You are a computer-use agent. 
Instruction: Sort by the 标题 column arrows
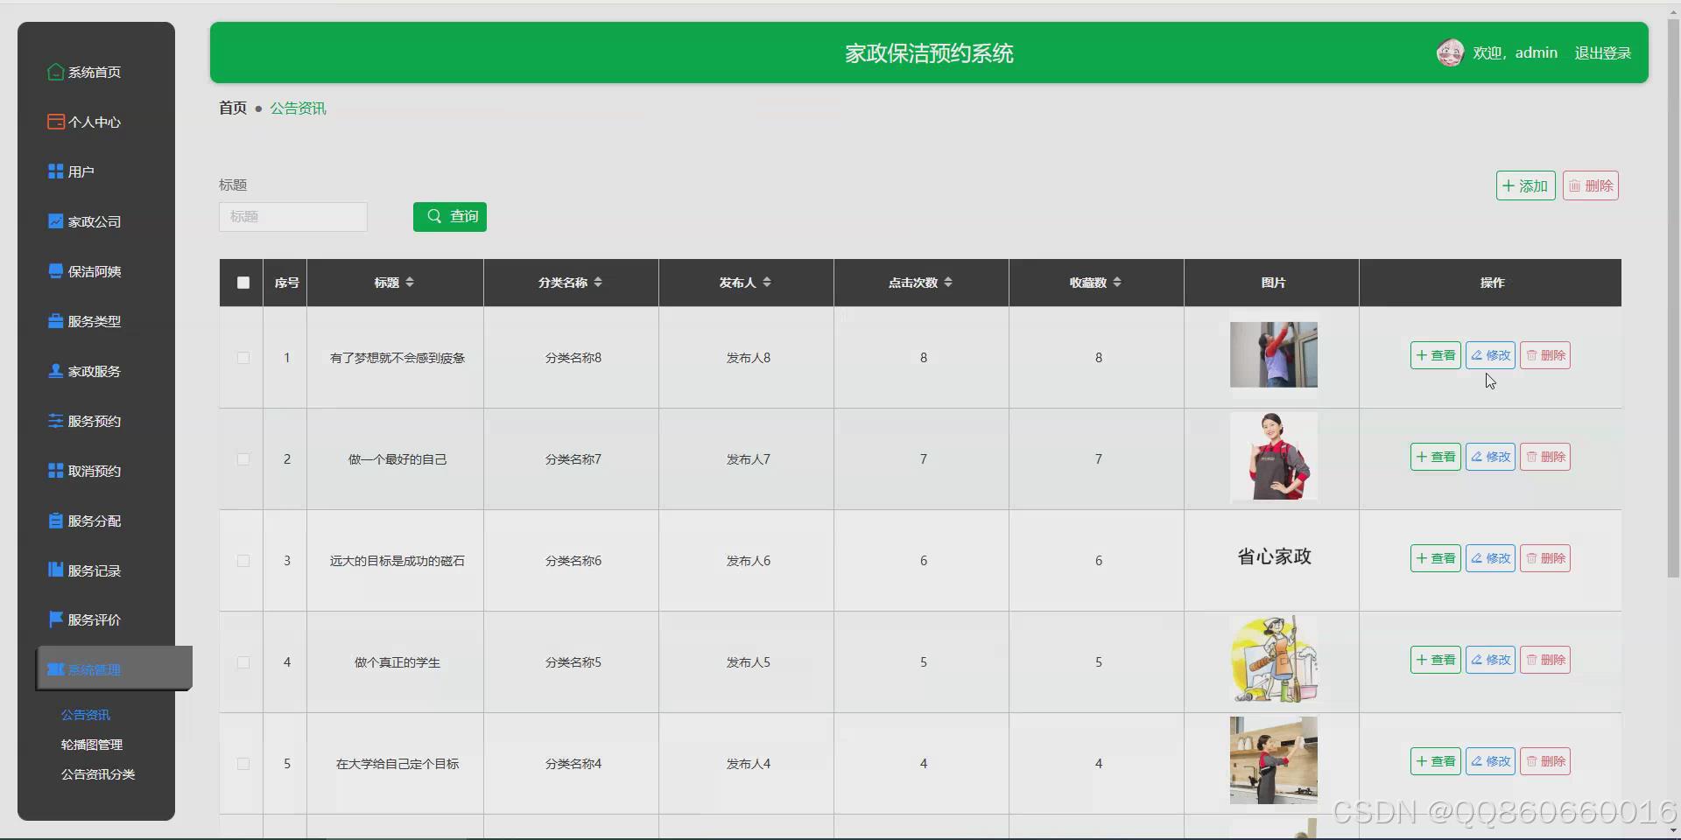(x=410, y=282)
